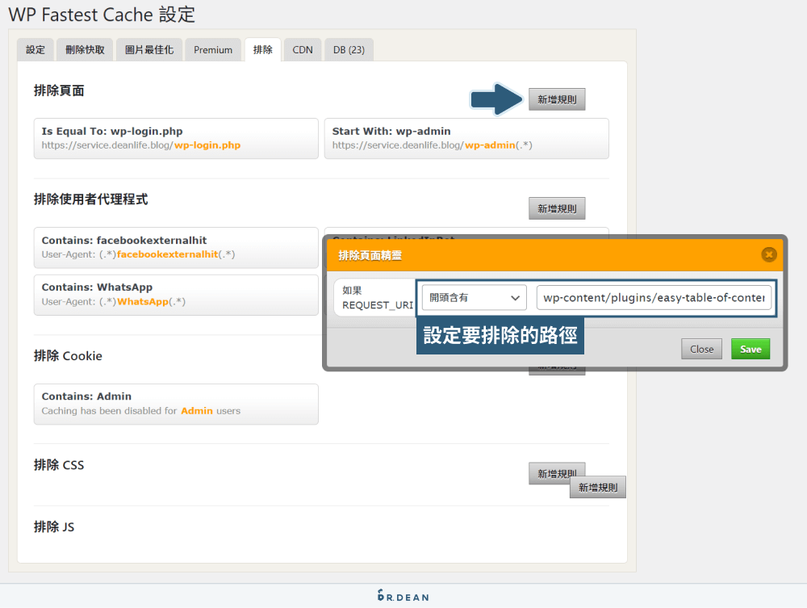Click 新增規則 next to 排除頁面
The image size is (807, 608).
point(557,99)
